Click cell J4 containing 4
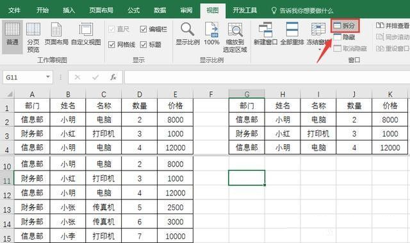The width and height of the screenshot is (410, 243). pos(354,147)
